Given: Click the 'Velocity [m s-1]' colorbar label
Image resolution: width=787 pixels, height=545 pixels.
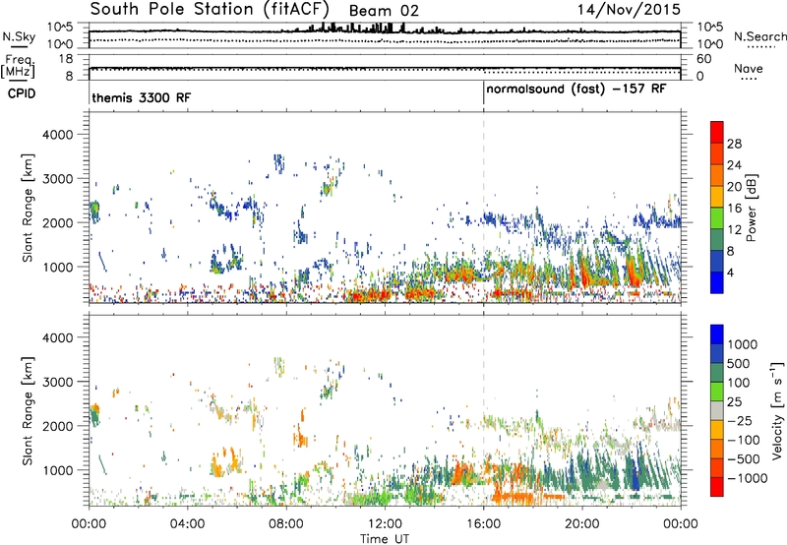Looking at the screenshot, I should [x=777, y=410].
